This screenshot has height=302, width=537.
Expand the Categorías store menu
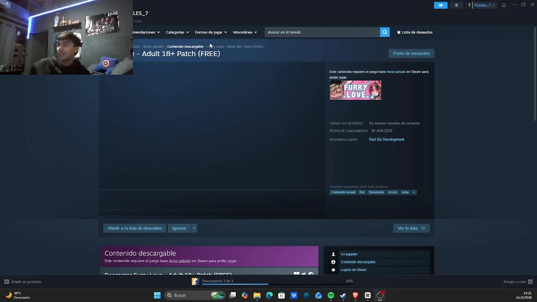(177, 32)
